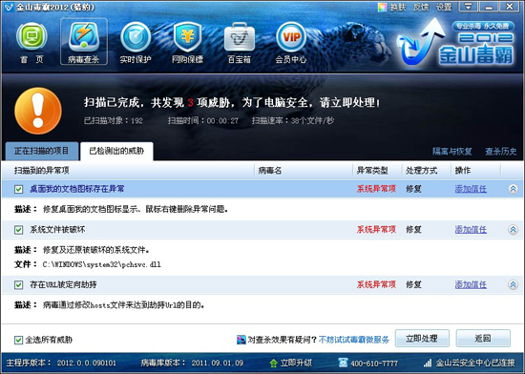
Task: Click the telephone icon beside 400-610-7777
Action: [343, 363]
